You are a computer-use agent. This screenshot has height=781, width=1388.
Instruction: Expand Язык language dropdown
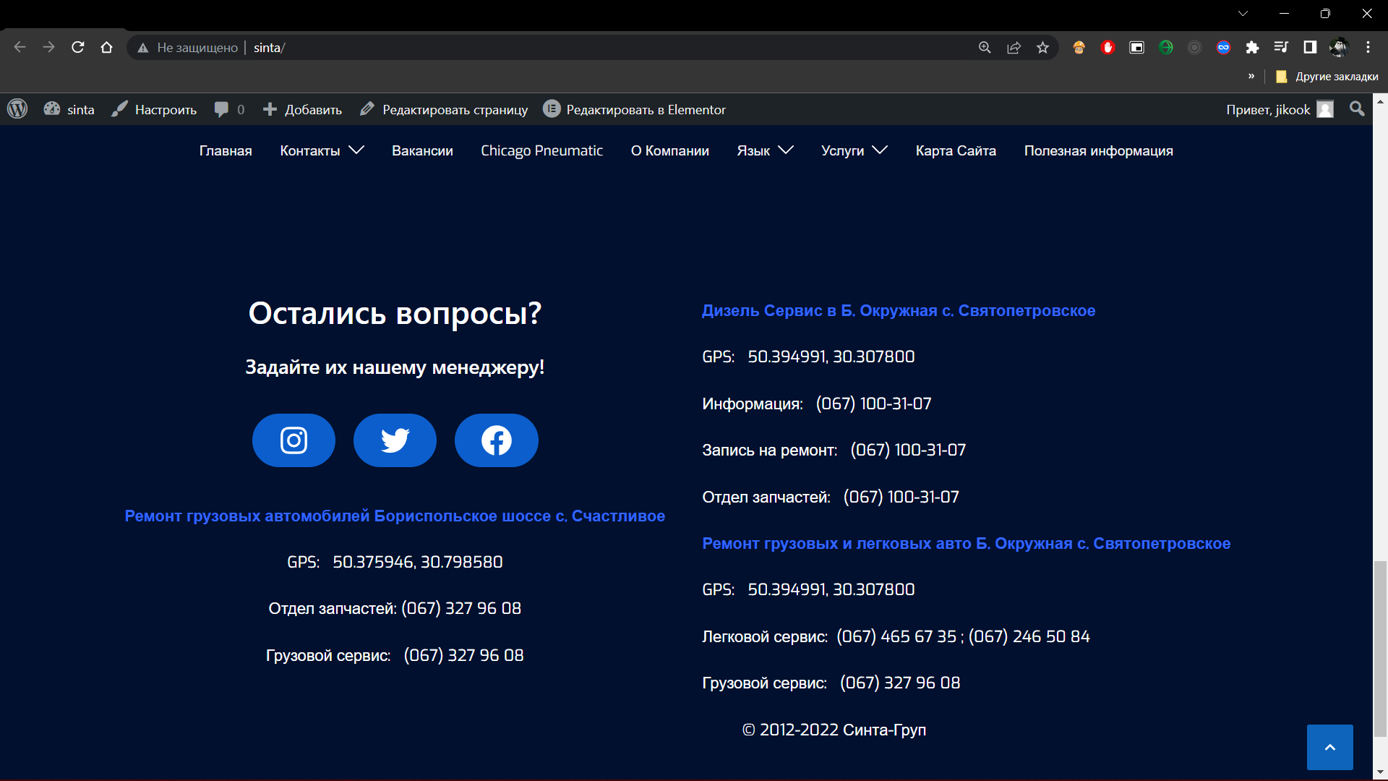pos(765,150)
